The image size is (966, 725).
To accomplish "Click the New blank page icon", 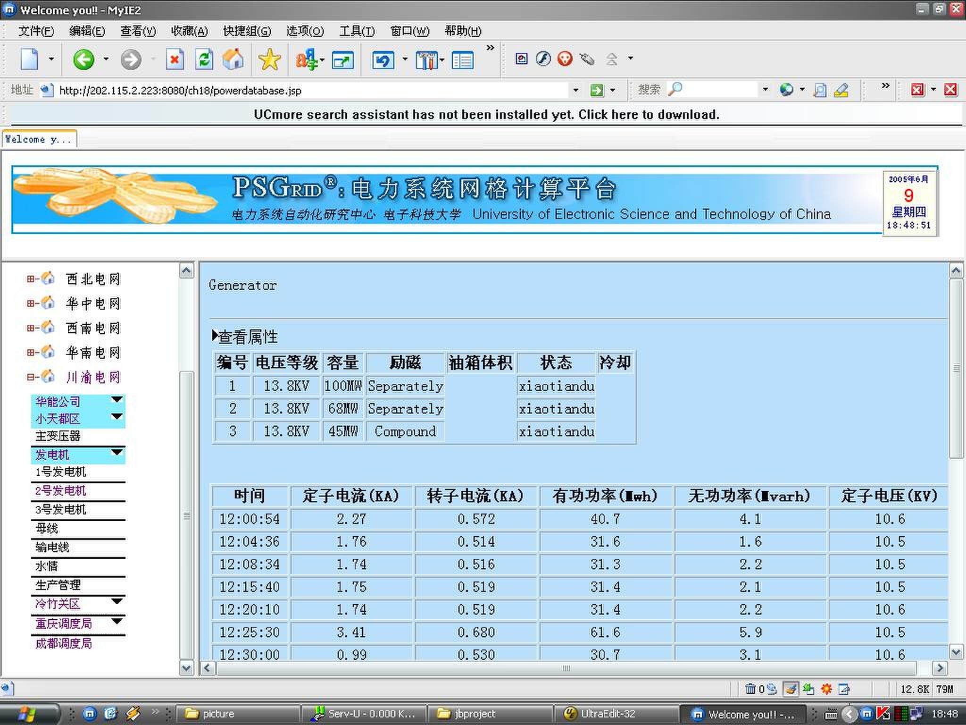I will 30,59.
